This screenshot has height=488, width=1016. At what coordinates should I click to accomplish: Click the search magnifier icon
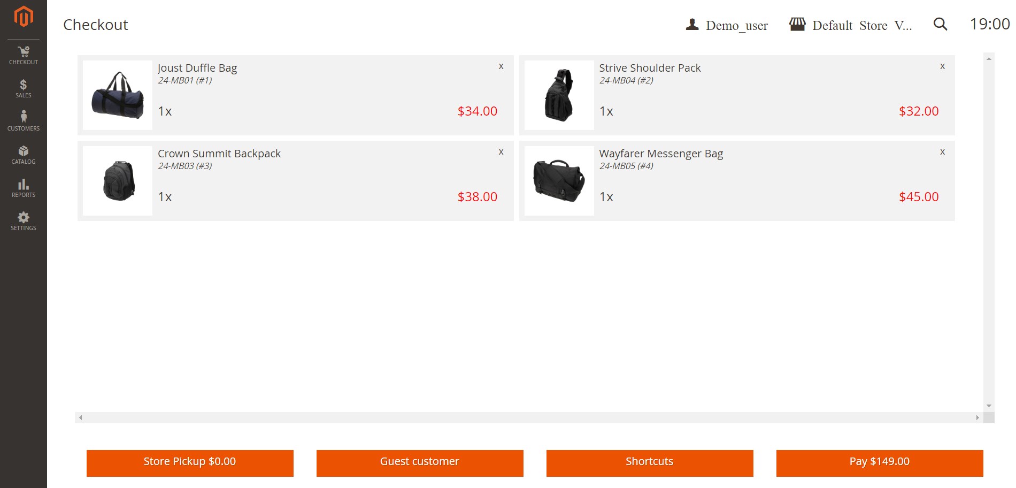(940, 25)
